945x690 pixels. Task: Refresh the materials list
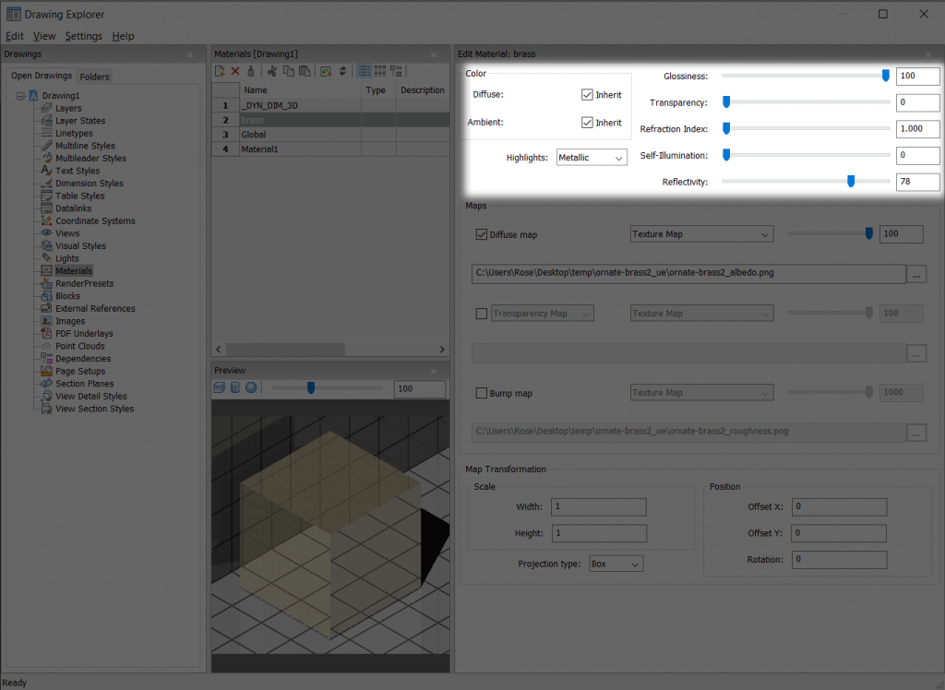[x=343, y=70]
